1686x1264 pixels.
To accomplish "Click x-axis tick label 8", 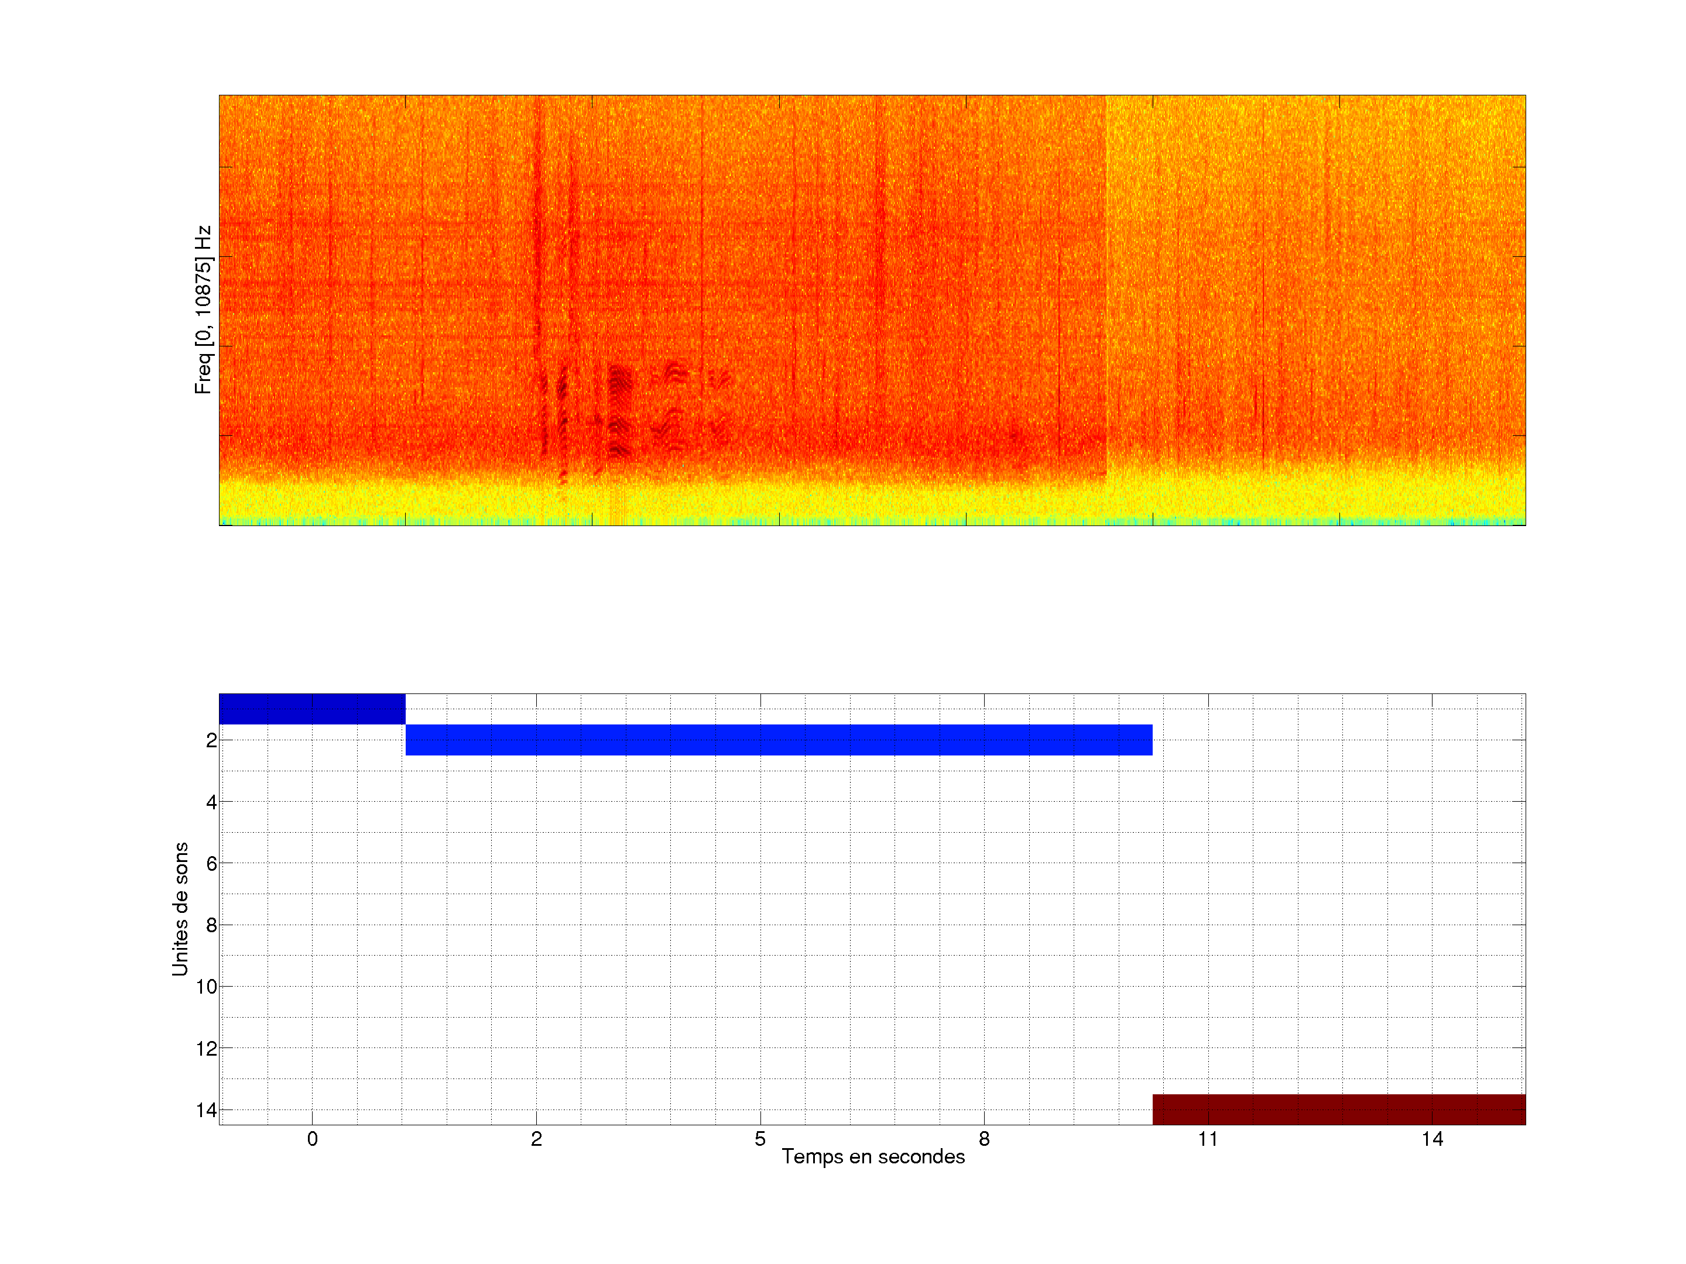I will pyautogui.click(x=984, y=1139).
